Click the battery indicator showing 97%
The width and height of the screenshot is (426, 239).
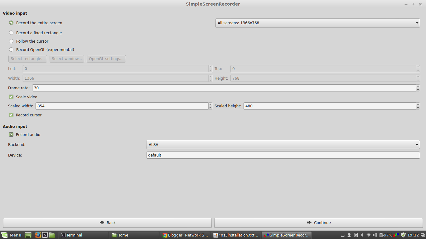point(386,235)
